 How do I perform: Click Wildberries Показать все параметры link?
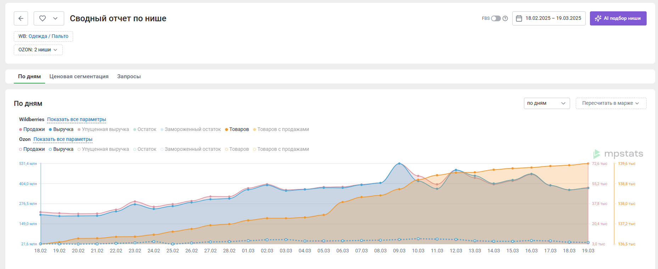click(x=77, y=120)
